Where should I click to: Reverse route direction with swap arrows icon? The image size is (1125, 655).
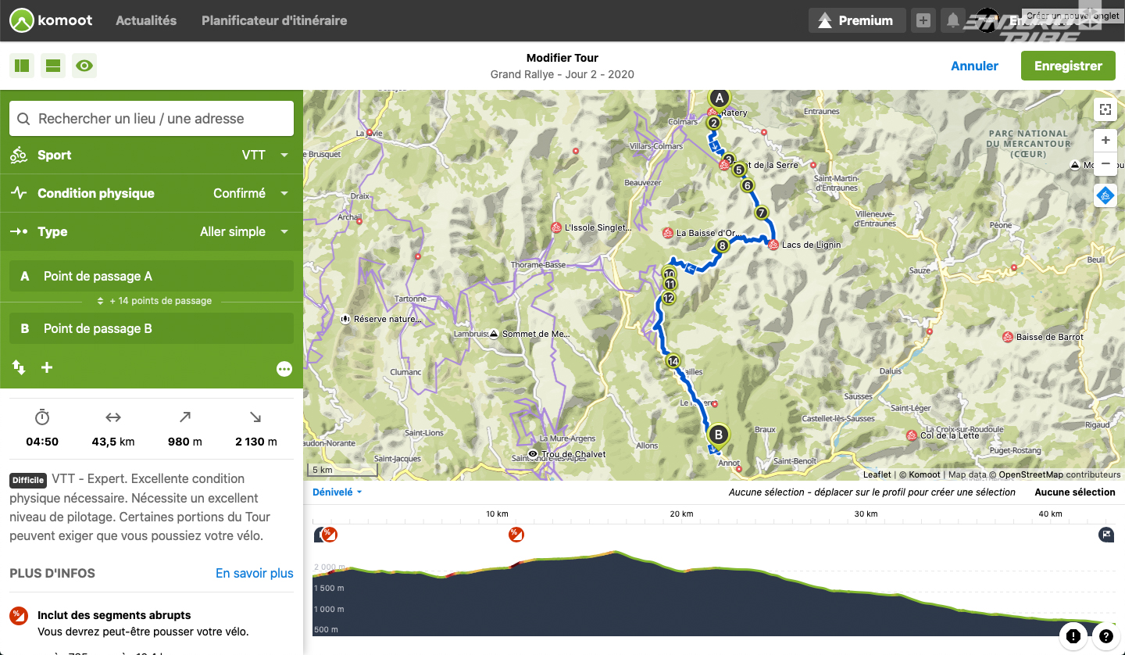(19, 367)
